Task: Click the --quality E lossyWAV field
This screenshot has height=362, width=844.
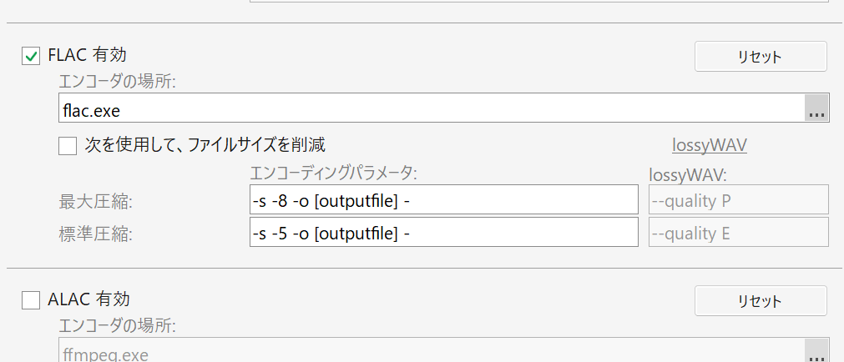Action: coord(738,232)
